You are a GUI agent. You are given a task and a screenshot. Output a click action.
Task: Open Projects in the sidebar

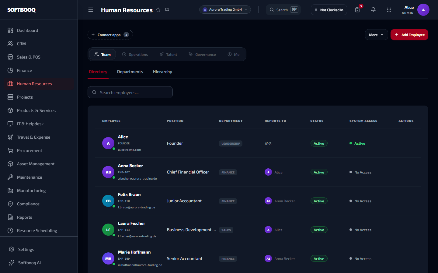tap(39, 97)
